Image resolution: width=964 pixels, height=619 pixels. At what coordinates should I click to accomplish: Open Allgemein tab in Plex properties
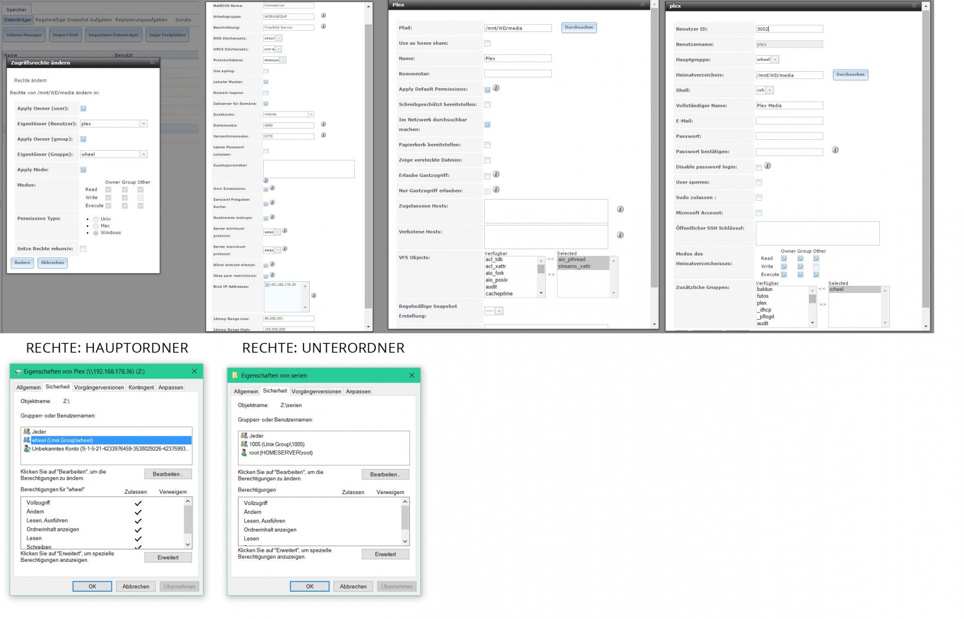coord(28,387)
